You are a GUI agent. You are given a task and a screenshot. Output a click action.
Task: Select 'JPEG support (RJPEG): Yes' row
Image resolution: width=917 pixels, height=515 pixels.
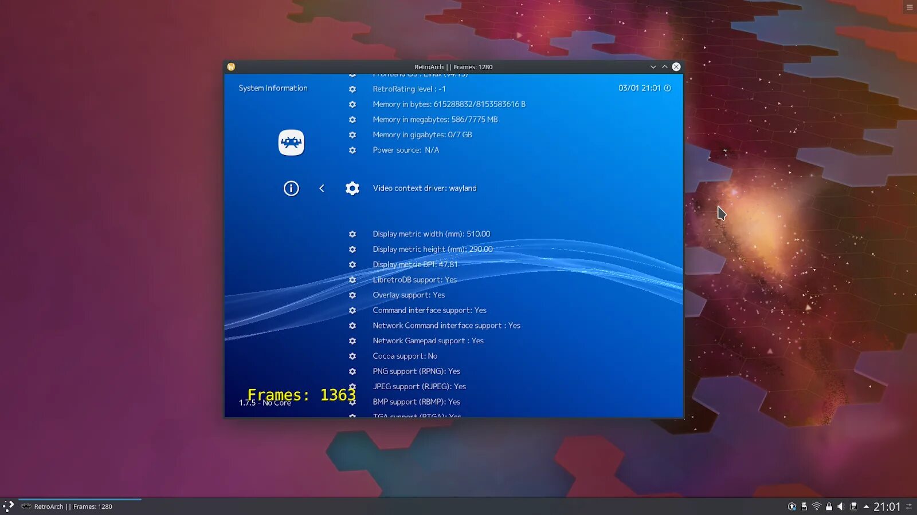420,387
